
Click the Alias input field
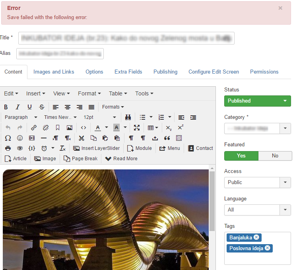(x=60, y=54)
